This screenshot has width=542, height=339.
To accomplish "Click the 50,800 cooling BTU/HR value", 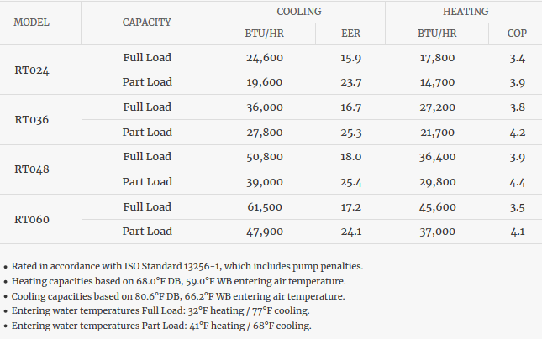I will [x=264, y=157].
